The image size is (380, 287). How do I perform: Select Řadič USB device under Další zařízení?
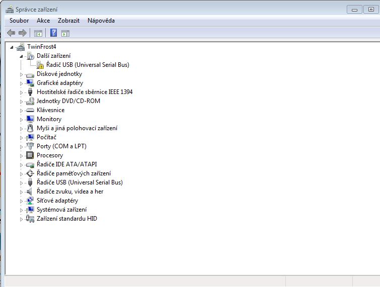(x=88, y=65)
